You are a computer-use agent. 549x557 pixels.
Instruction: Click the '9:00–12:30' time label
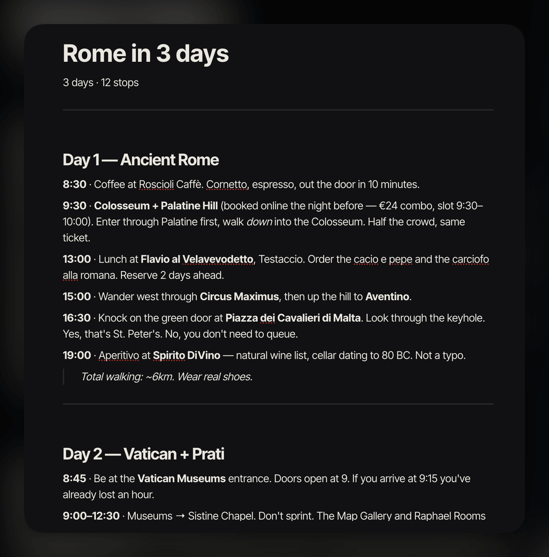(91, 516)
